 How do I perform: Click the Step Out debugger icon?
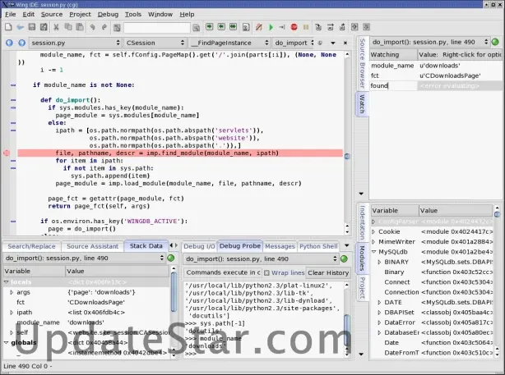click(x=342, y=27)
